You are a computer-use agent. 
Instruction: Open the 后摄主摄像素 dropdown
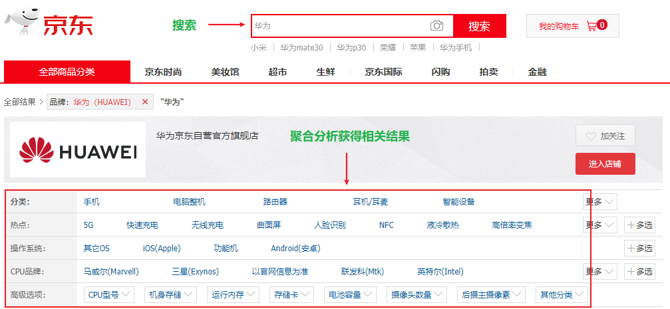491,294
